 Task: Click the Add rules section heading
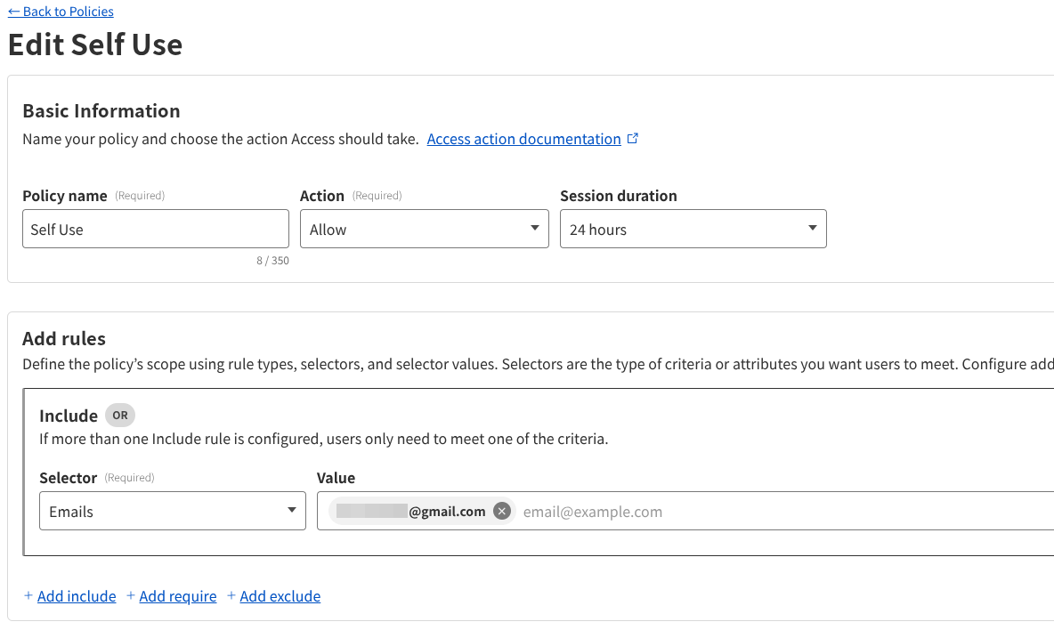click(x=64, y=338)
